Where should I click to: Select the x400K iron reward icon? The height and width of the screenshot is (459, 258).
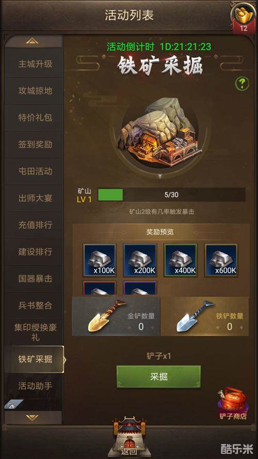pyautogui.click(x=181, y=260)
